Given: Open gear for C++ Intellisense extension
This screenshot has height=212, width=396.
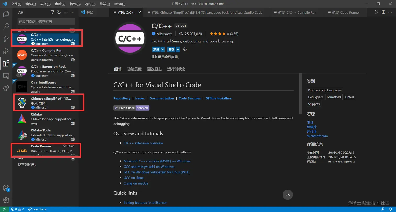Looking at the screenshot, I should coord(73,91).
